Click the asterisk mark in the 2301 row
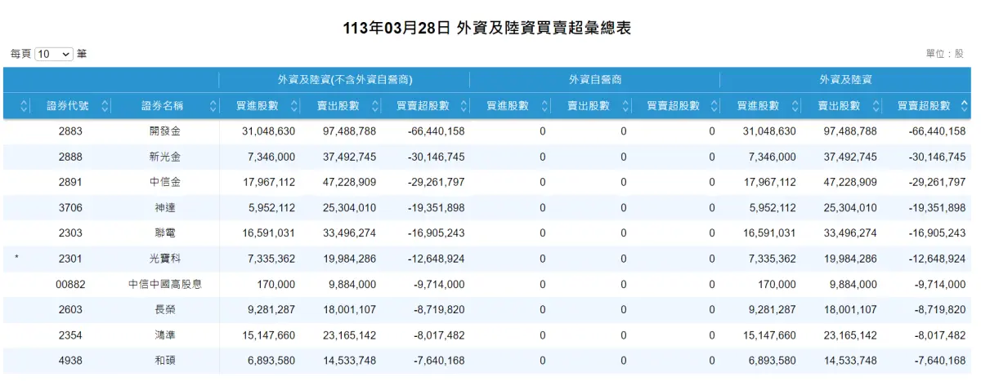 (16, 259)
